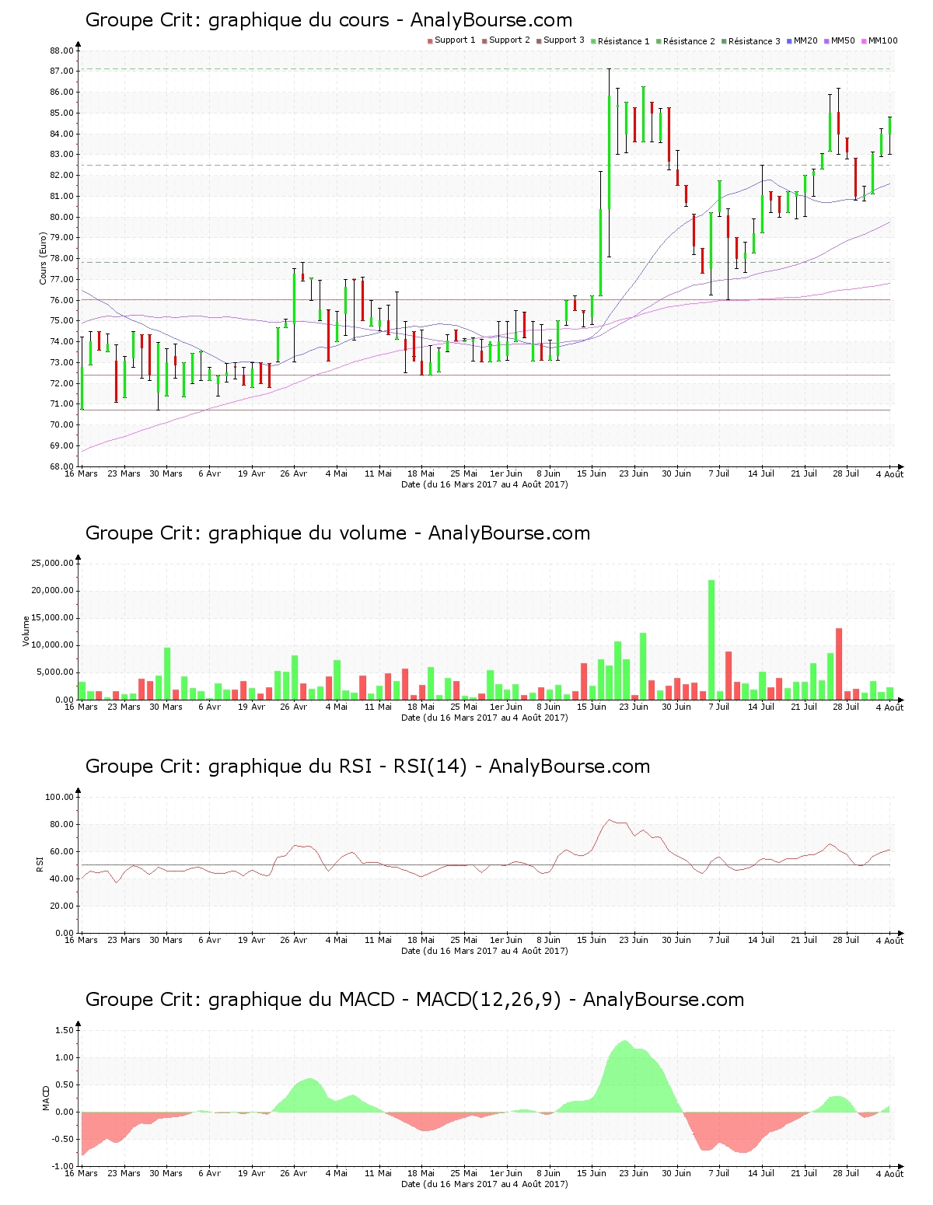This screenshot has width=933, height=1205.
Task: Select the 'Résistance 1' legend label
Action: (x=624, y=40)
